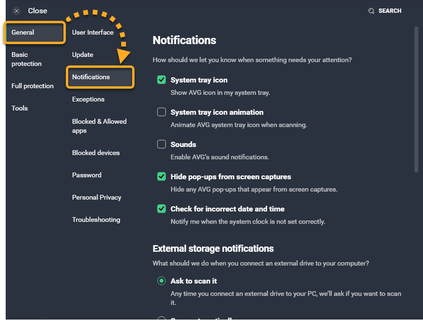Open the Exceptions settings page

(88, 100)
